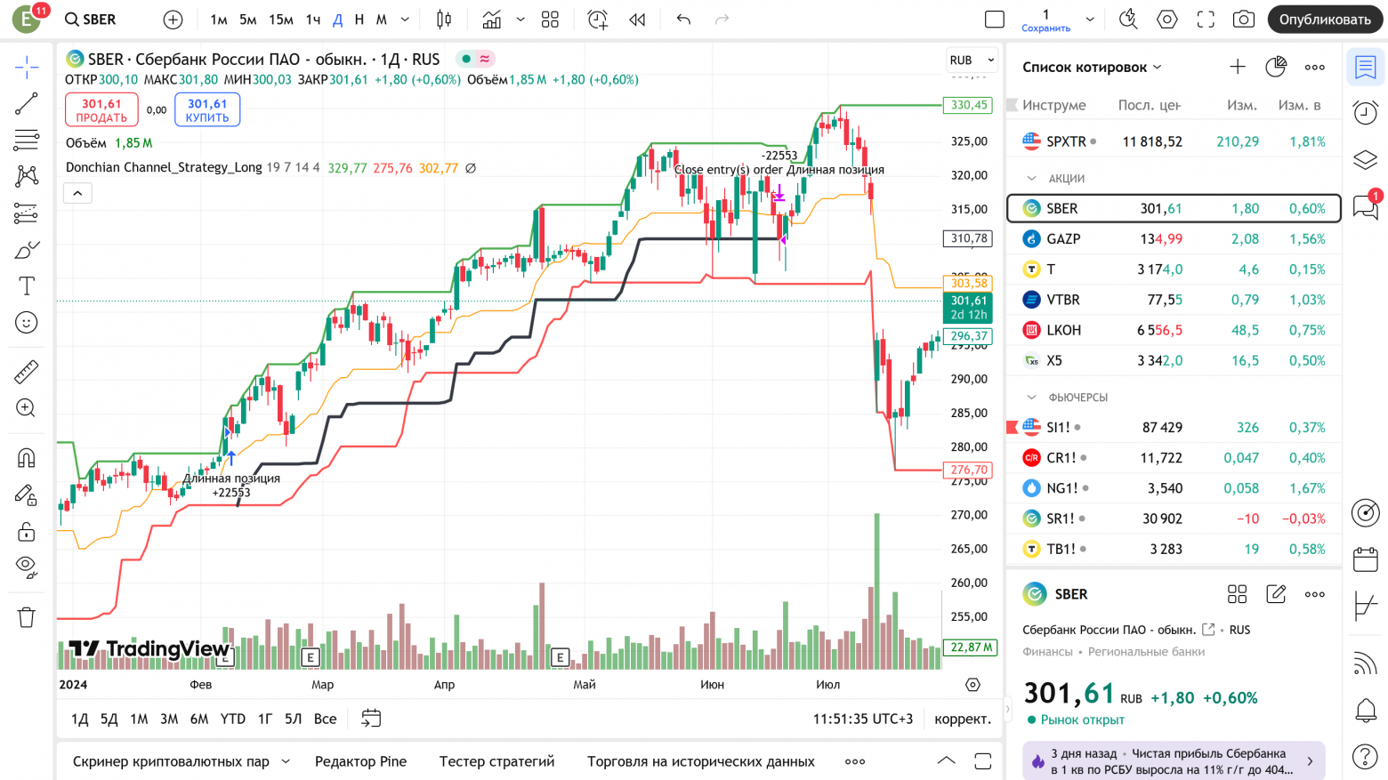Open chart settings with the gear icon
Viewport: 1388px width, 780px height.
click(x=1166, y=18)
